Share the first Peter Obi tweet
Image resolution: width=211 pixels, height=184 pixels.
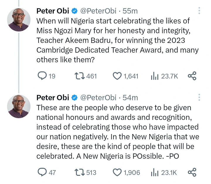coord(192,76)
